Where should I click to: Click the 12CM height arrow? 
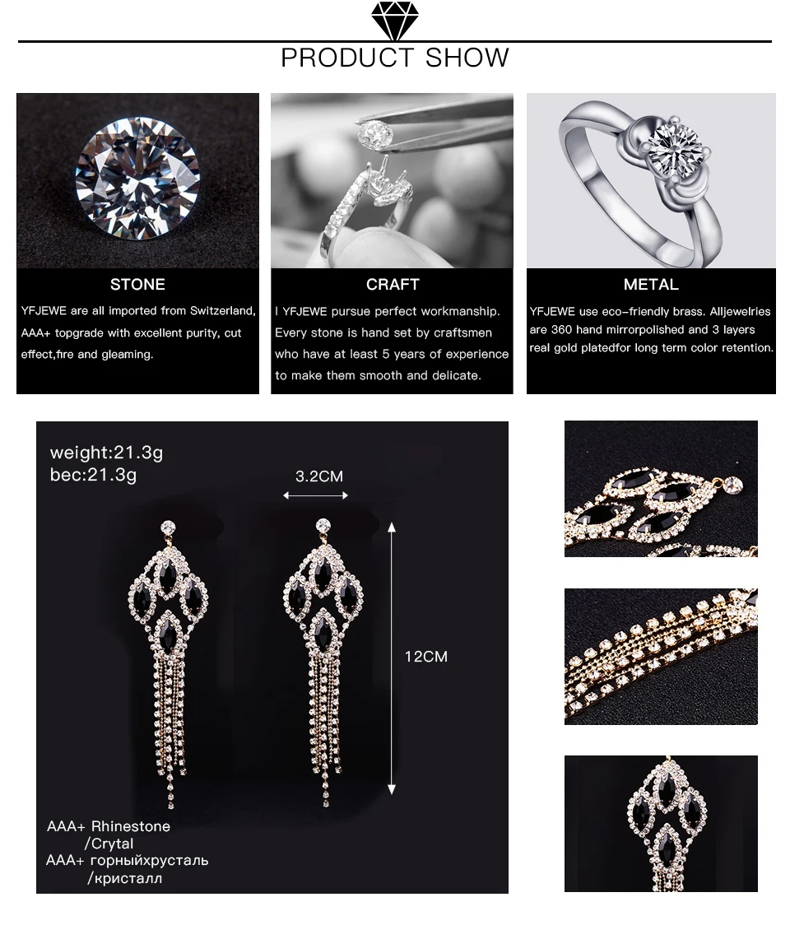pyautogui.click(x=391, y=658)
